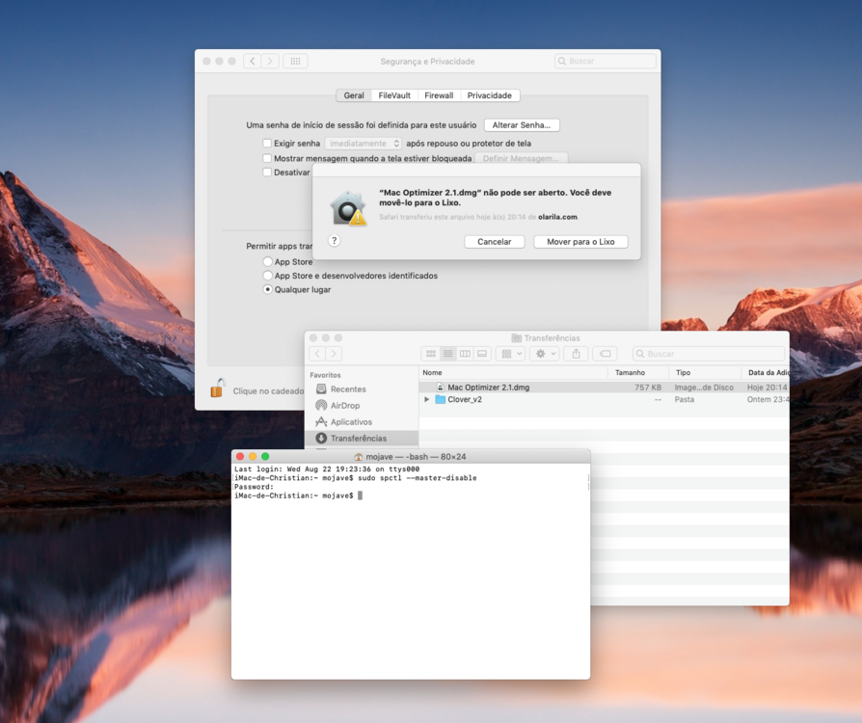Click the padlock icon to unlock settings

tap(218, 388)
